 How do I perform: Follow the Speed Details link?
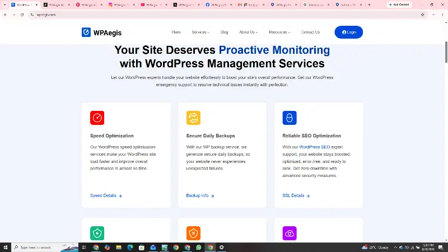106,195
